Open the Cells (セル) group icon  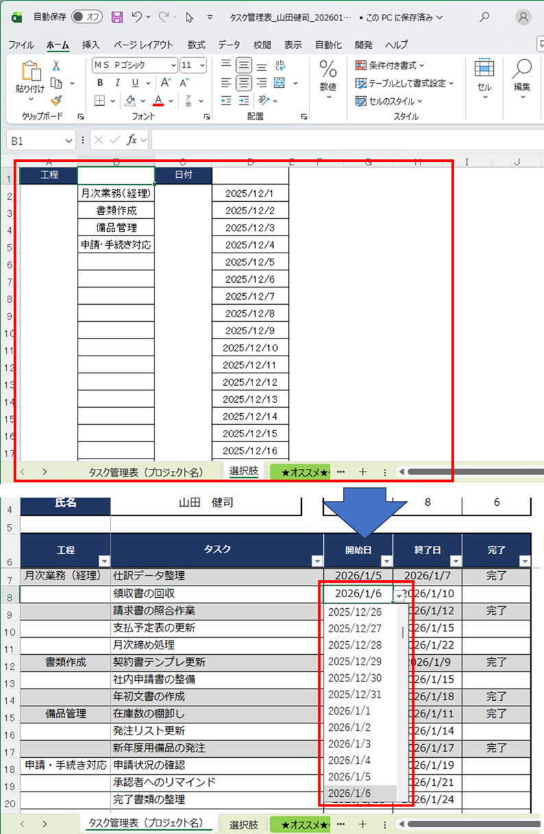click(x=484, y=69)
